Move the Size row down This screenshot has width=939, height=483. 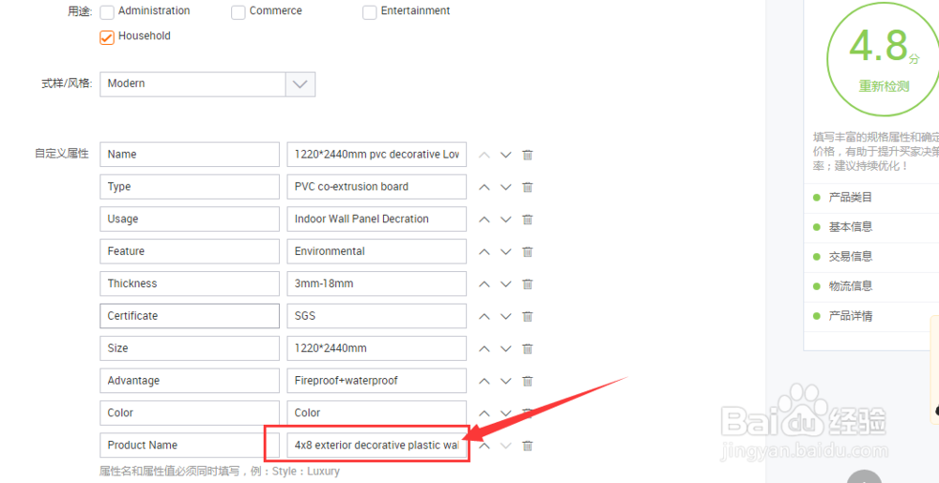pos(506,349)
